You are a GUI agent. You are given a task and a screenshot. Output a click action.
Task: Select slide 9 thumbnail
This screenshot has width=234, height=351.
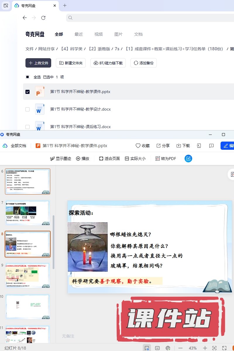(x=28, y=276)
